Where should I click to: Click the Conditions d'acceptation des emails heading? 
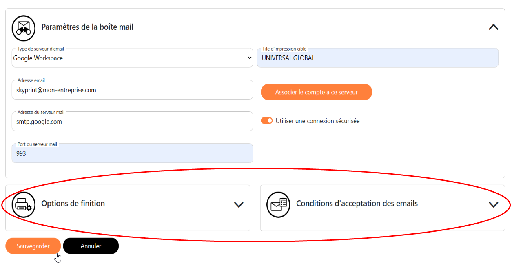pyautogui.click(x=357, y=204)
